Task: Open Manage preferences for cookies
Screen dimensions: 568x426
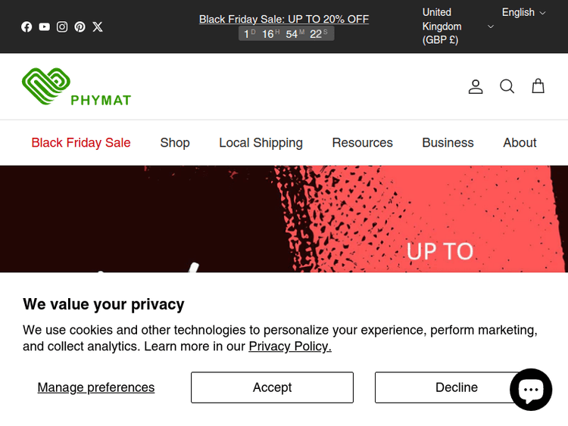Action: point(96,387)
